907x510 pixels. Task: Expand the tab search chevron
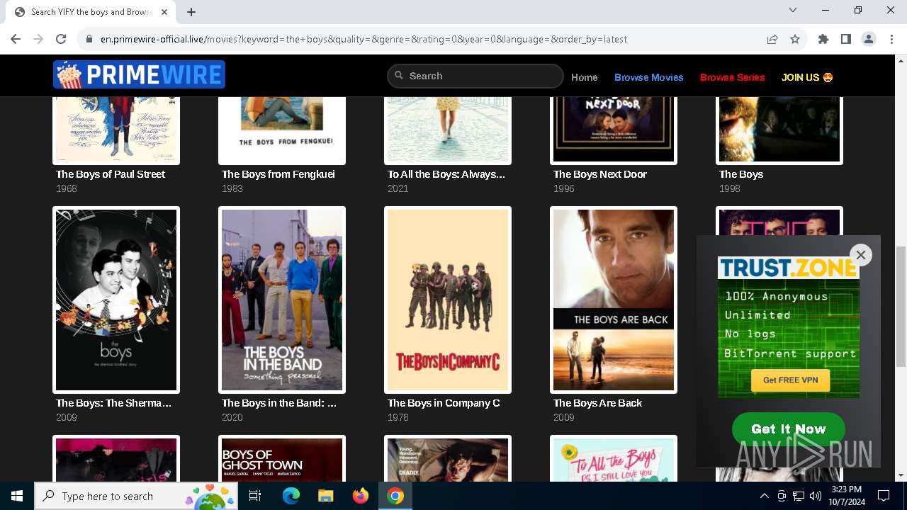pos(793,10)
